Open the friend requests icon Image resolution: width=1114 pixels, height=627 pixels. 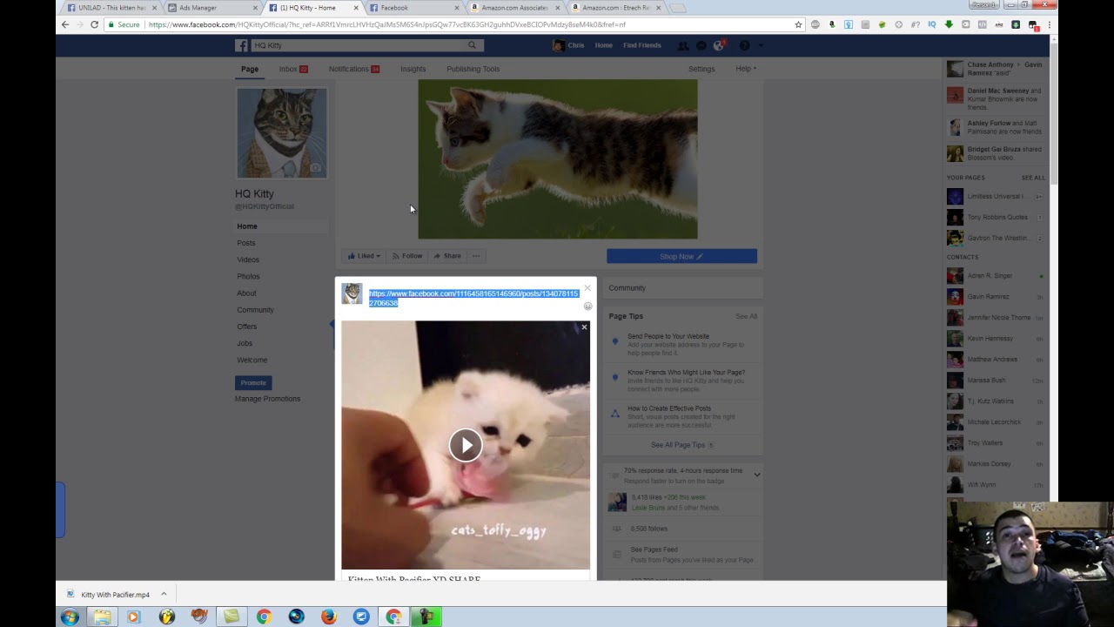pyautogui.click(x=683, y=45)
